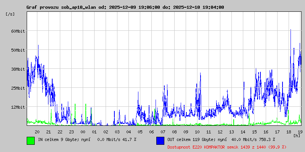Click the tallest blue traffic peak
The image size is (305, 152).
point(291,30)
